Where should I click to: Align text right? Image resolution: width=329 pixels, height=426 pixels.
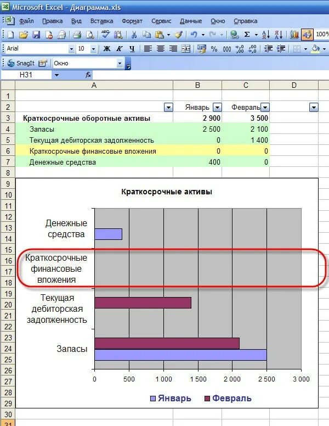pyautogui.click(x=173, y=49)
